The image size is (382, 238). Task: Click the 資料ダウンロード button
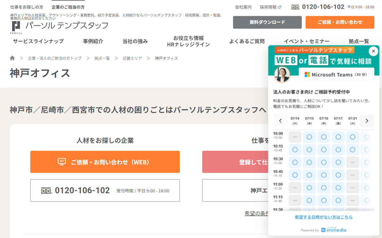(267, 22)
